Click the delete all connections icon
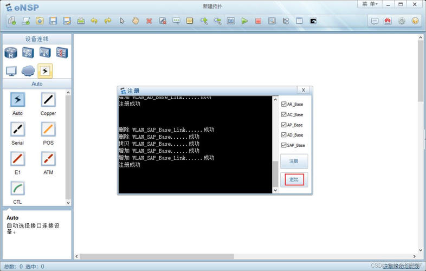This screenshot has height=271, width=426. pyautogui.click(x=163, y=21)
